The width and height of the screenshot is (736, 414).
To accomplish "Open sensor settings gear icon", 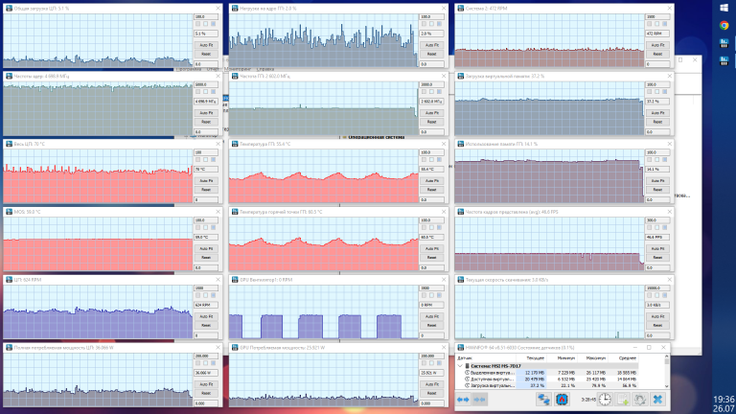I will point(640,400).
